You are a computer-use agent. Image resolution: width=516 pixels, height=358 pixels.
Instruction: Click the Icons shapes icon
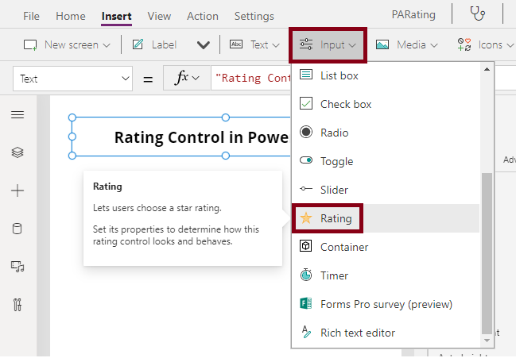click(x=464, y=44)
